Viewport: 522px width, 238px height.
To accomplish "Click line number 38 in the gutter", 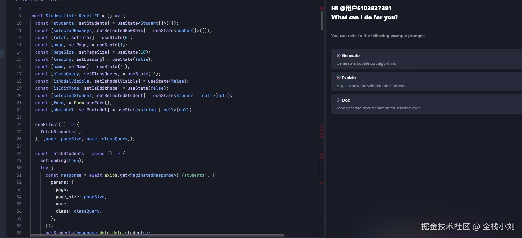I will tap(19, 226).
